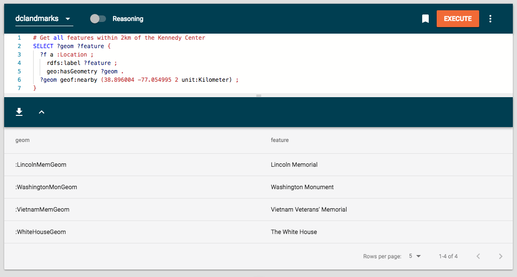Go to the next results page

[x=501, y=256]
